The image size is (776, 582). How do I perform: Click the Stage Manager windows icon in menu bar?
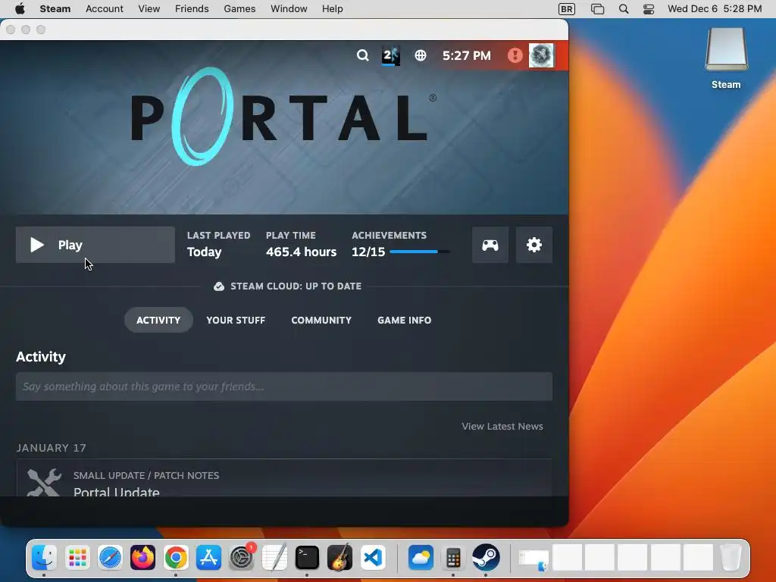point(597,9)
